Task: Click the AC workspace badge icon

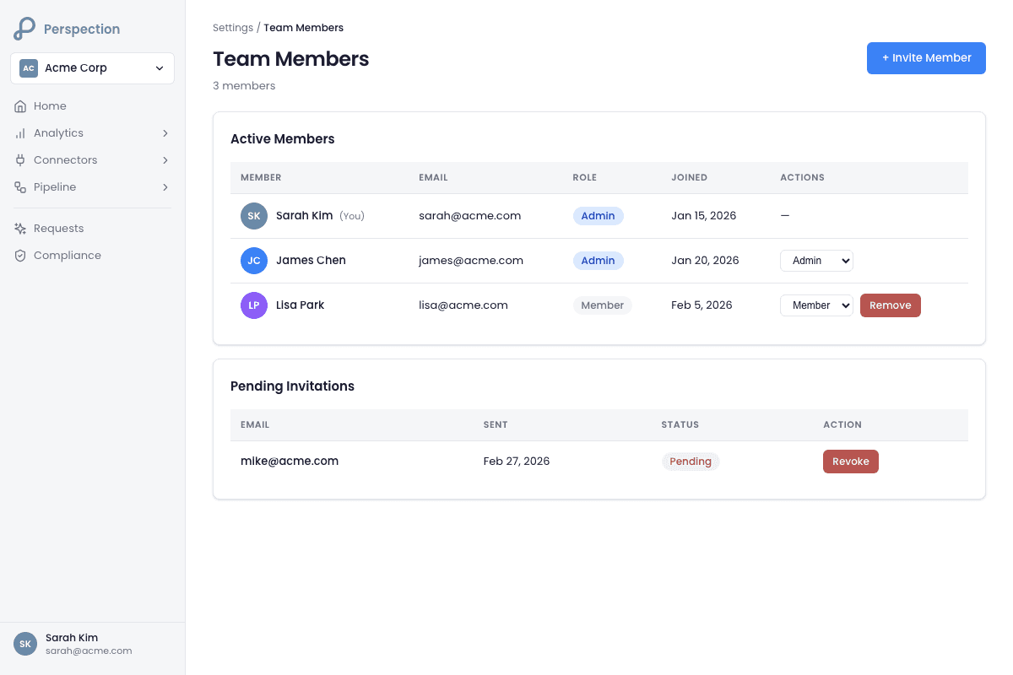Action: pos(29,68)
